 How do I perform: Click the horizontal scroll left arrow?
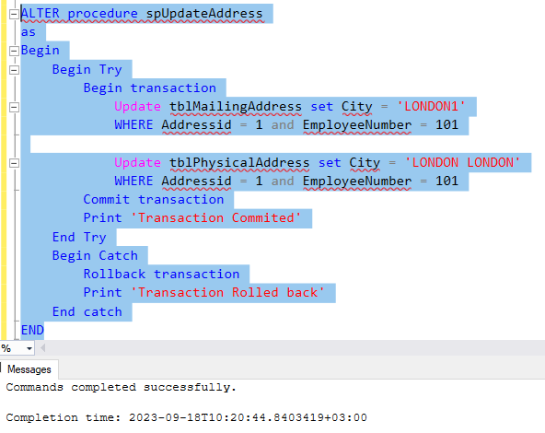point(42,348)
